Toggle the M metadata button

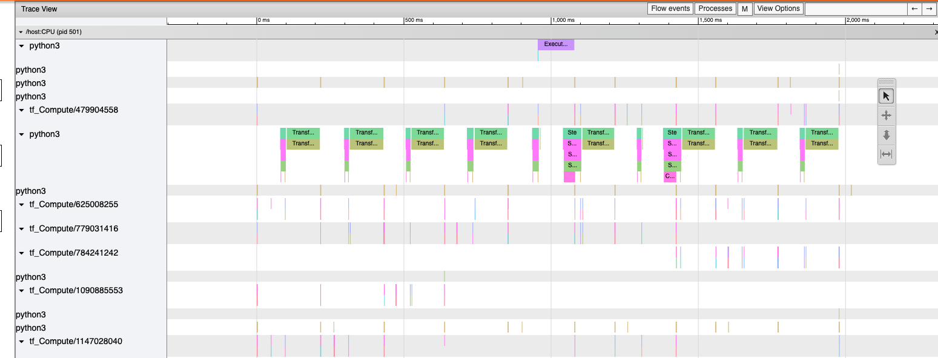(x=745, y=8)
